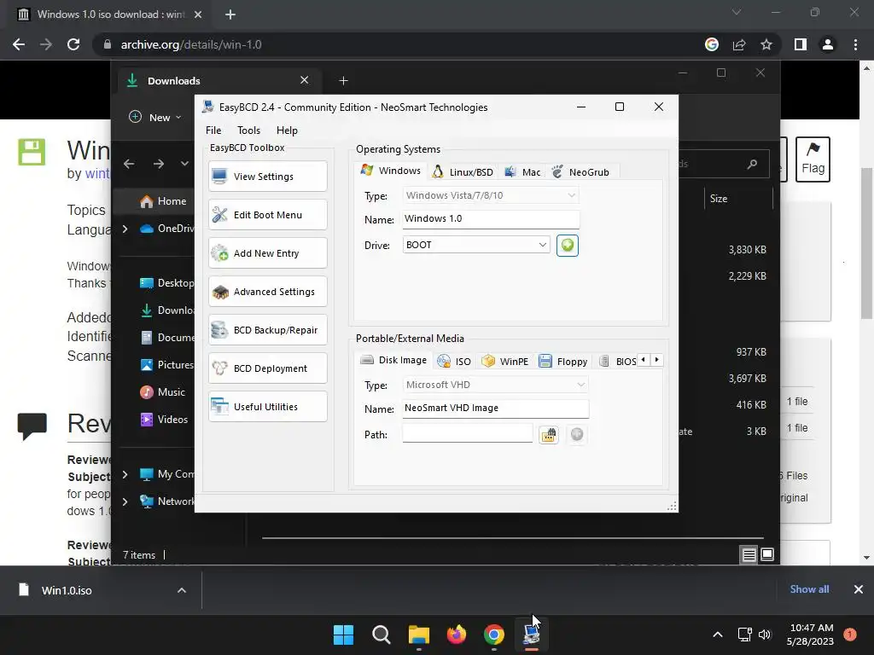Expand OneDrive node in File Explorer
Screen dimensions: 874x655
125,229
